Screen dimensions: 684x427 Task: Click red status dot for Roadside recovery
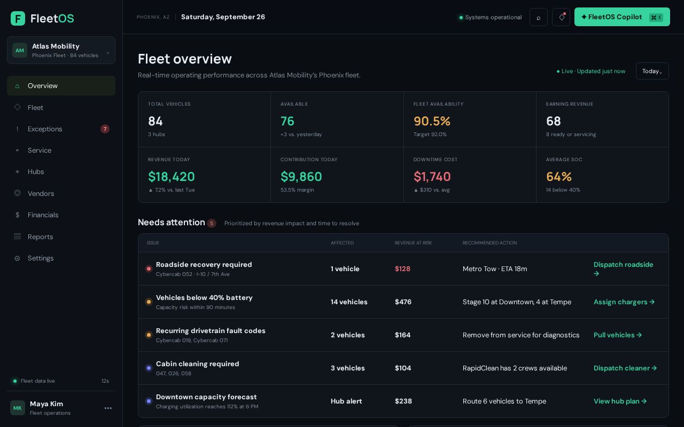coord(149,269)
